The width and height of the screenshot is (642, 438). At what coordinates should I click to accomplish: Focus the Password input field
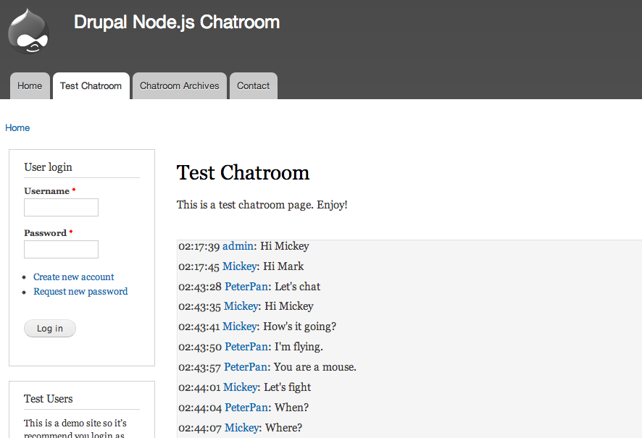click(x=61, y=250)
